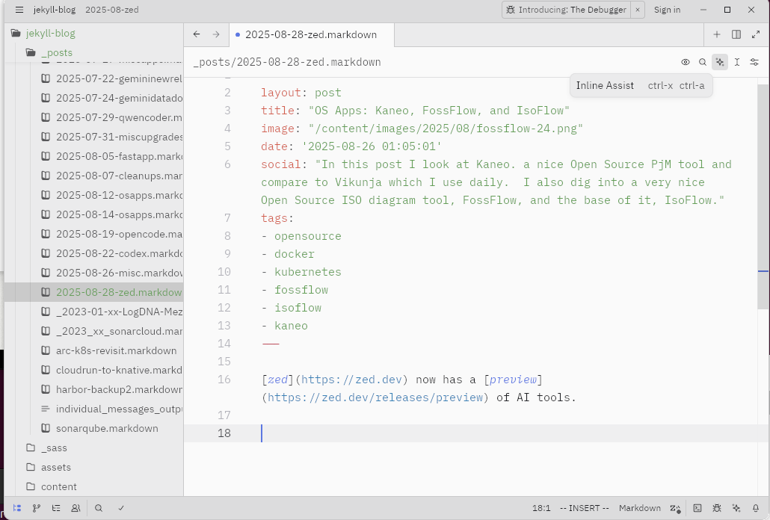Dismiss the Debugger announcement banner

pyautogui.click(x=638, y=10)
